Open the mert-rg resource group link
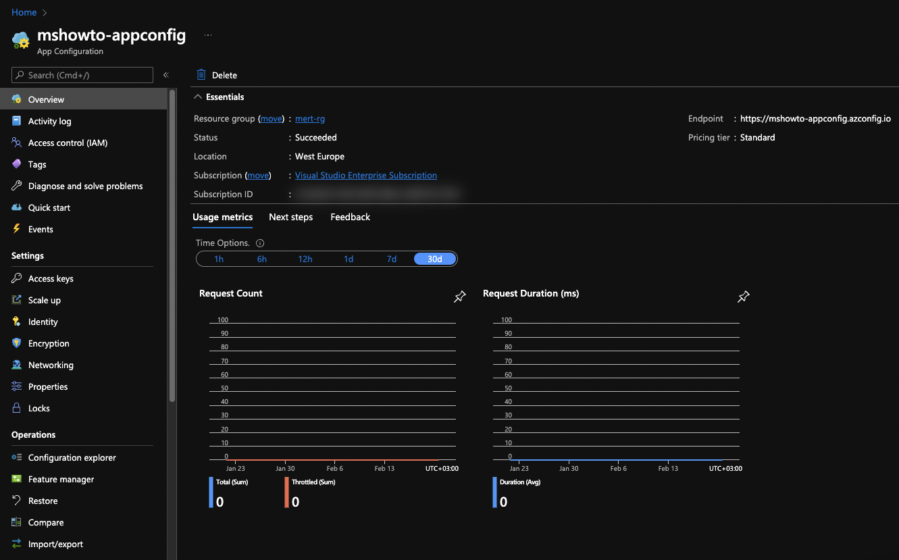Image resolution: width=899 pixels, height=560 pixels. point(310,118)
